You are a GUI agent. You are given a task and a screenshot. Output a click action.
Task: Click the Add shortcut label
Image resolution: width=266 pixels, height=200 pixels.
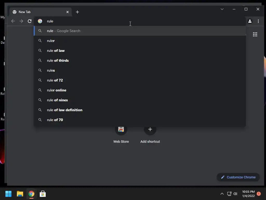[150, 141]
